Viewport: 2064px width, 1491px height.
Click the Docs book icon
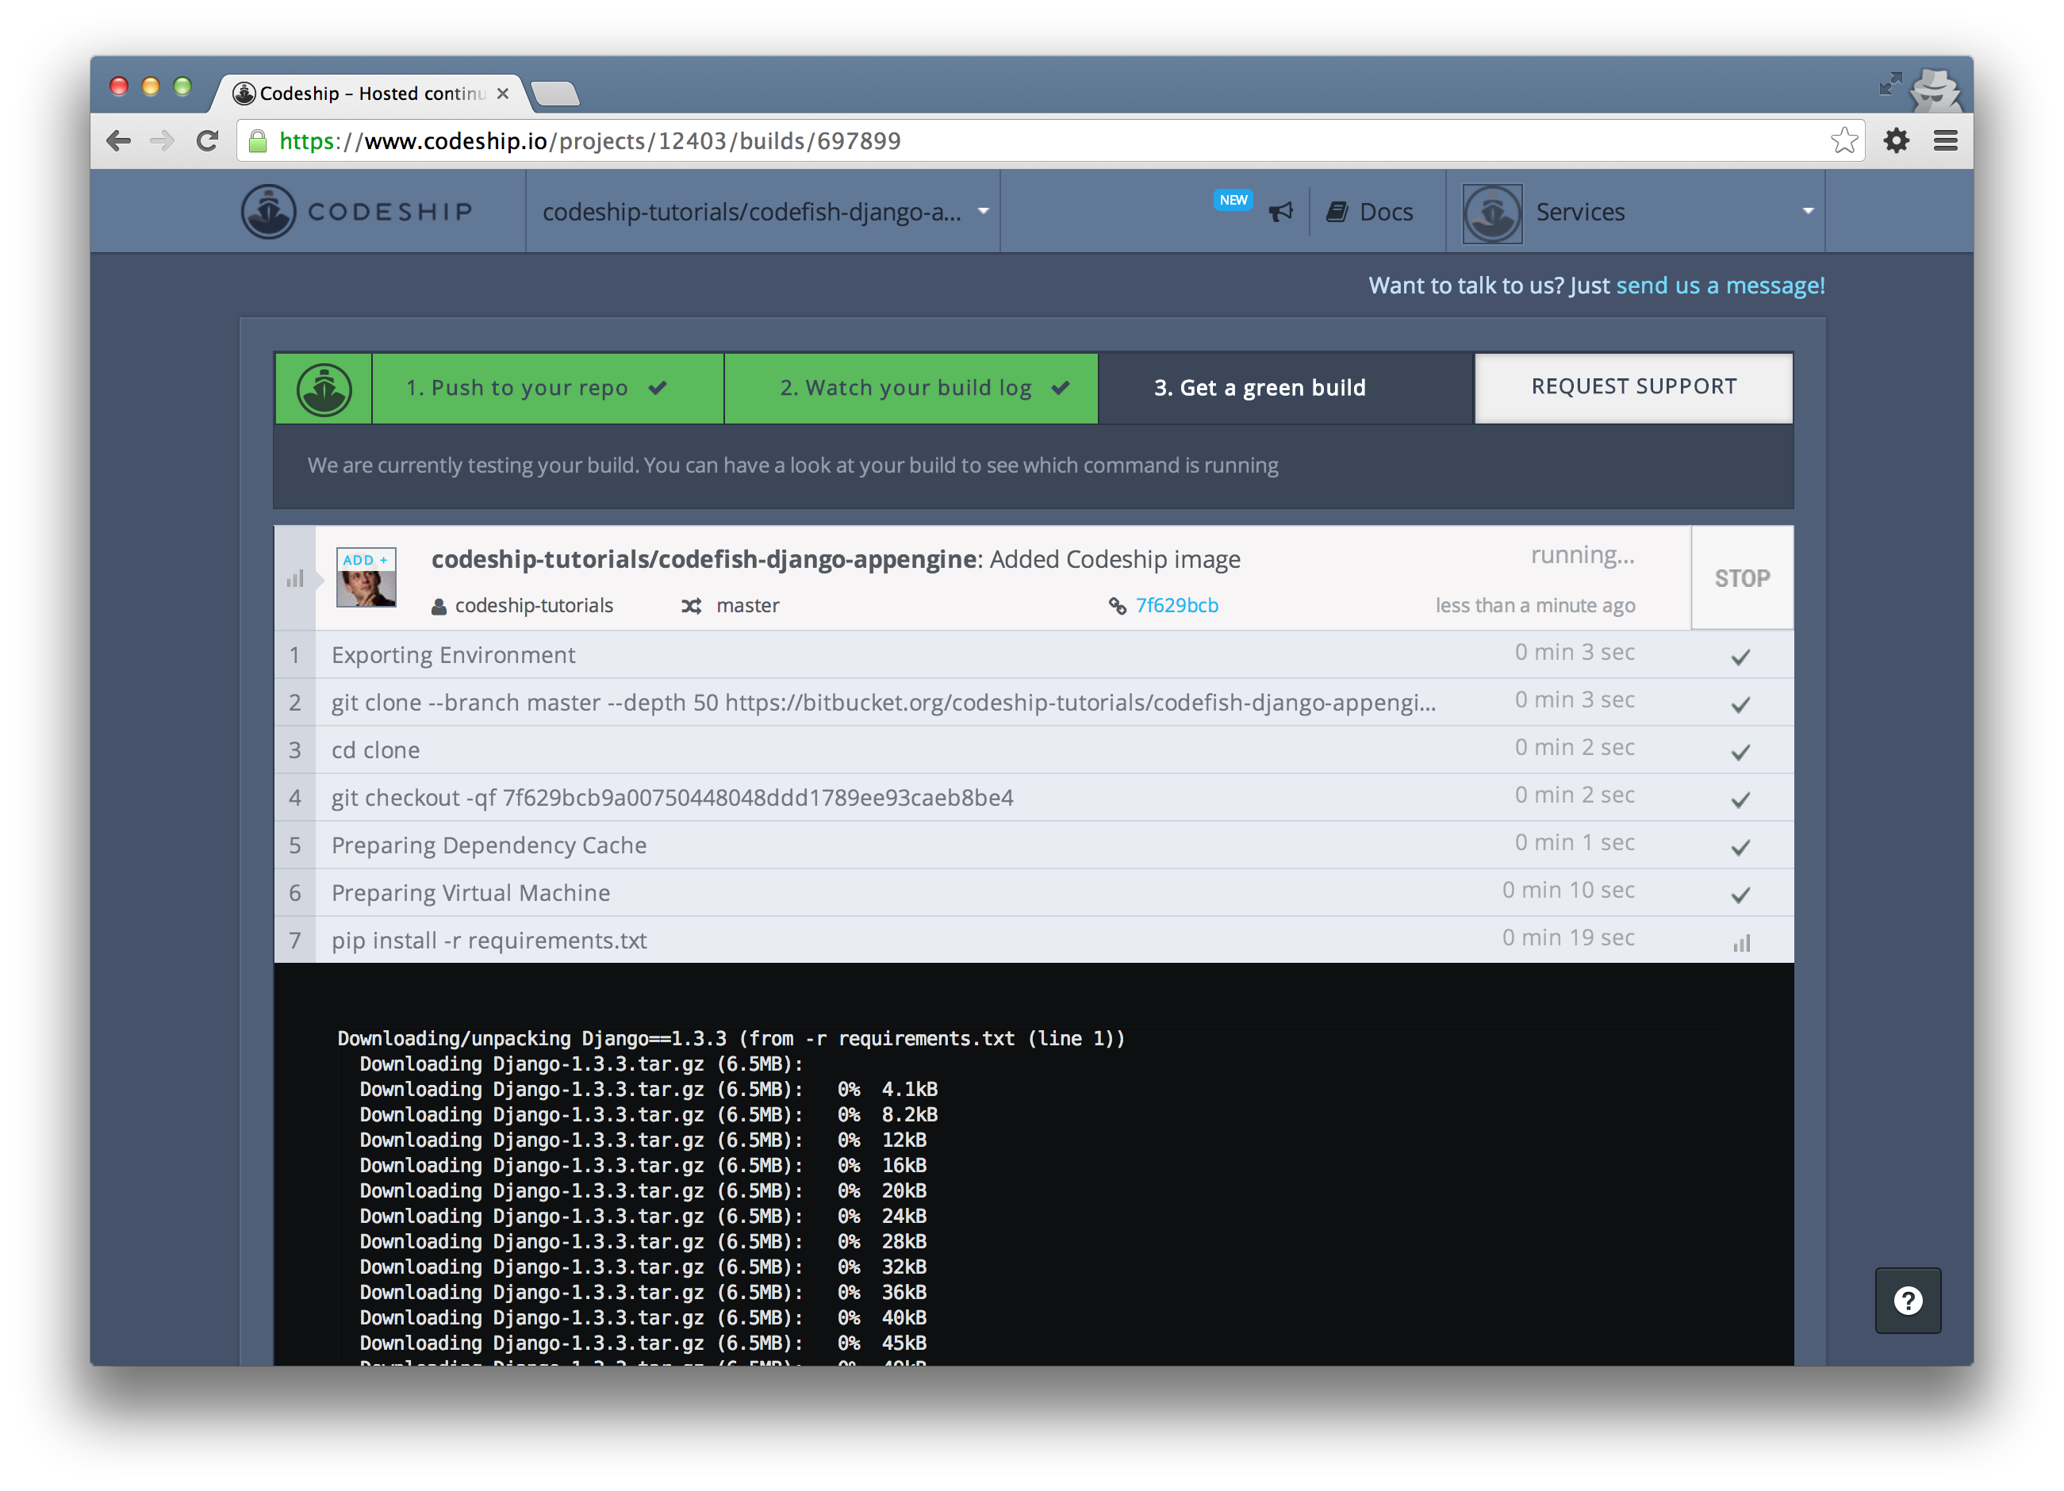coord(1337,212)
